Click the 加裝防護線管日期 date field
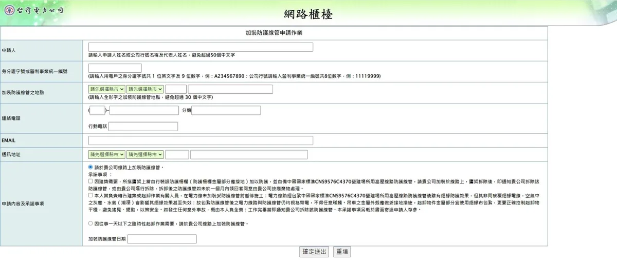The height and width of the screenshot is (265, 617). point(162,239)
